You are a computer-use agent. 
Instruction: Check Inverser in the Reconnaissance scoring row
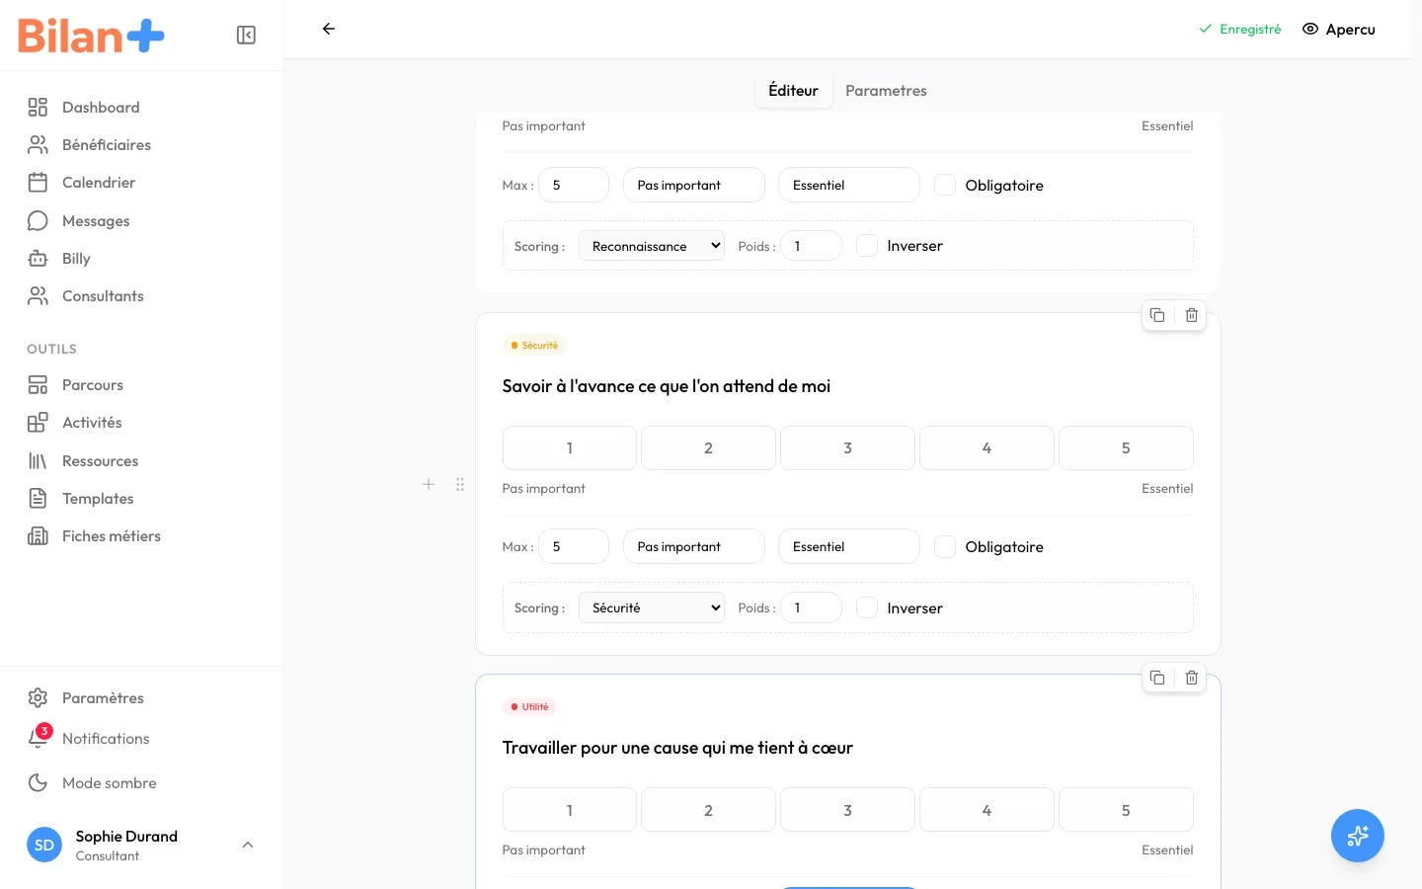click(x=867, y=246)
